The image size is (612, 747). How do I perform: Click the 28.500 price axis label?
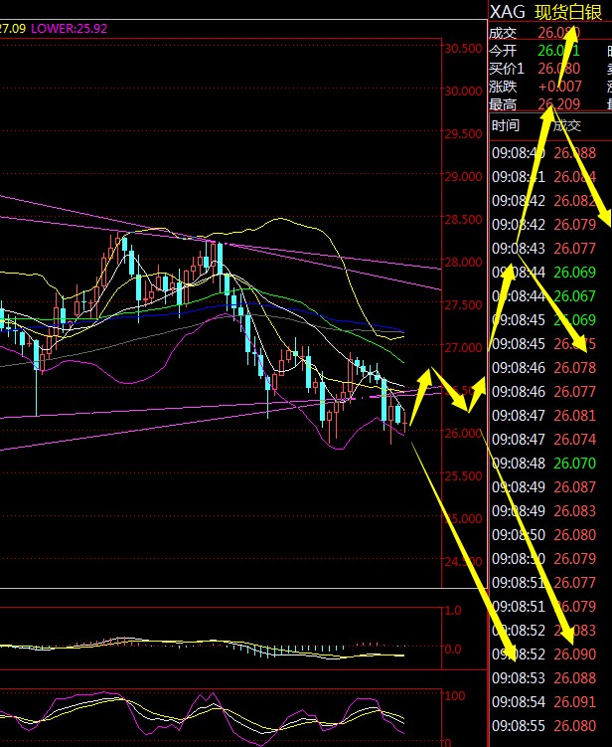[x=463, y=220]
